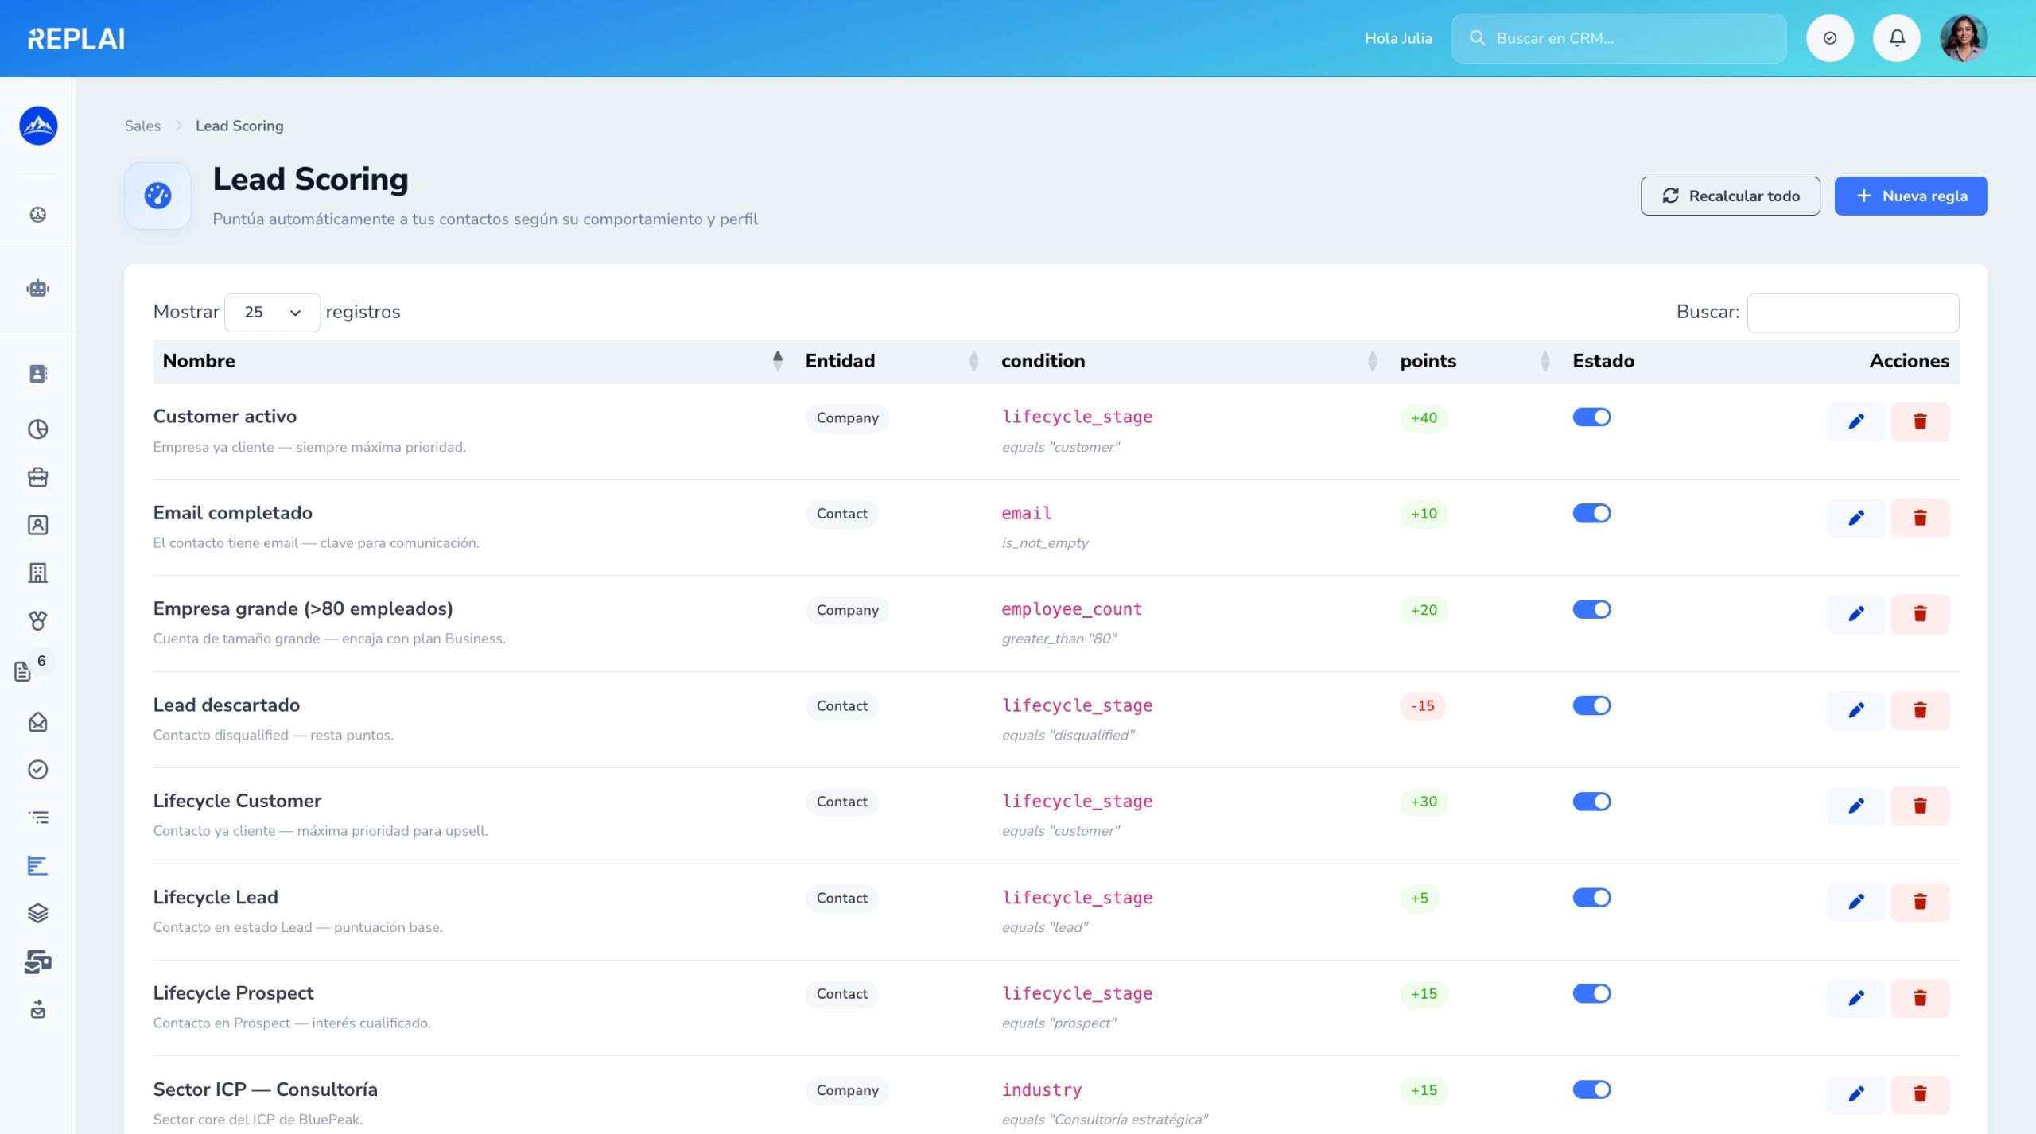Open the open-envelope email sidebar icon

tap(38, 722)
